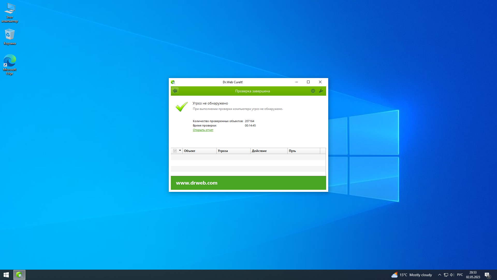Open the language globe icon
This screenshot has width=497, height=280.
(313, 91)
